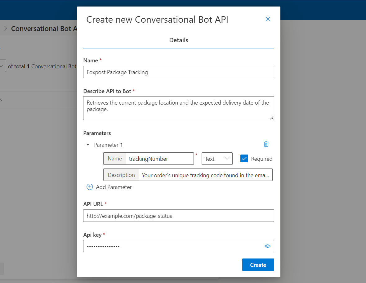Close the Create new Conversational Bot API dialog
366x283 pixels.
point(268,19)
